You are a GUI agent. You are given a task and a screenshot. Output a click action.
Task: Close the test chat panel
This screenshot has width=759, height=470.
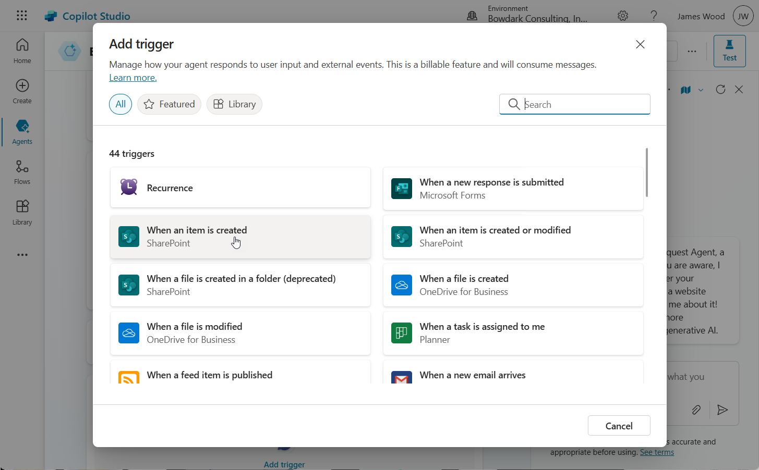739,90
